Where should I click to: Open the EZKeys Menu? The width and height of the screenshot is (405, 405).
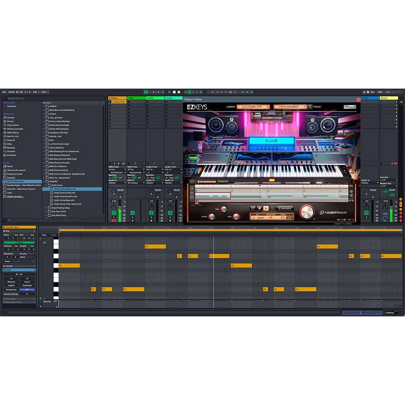(x=350, y=106)
